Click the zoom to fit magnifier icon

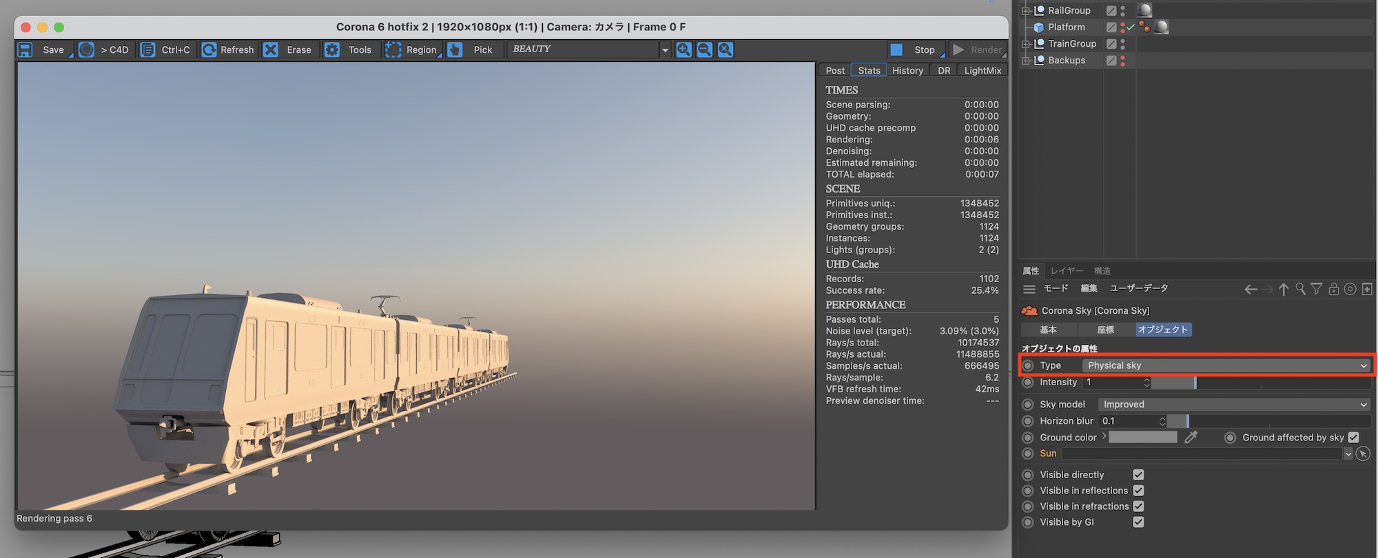click(x=725, y=50)
